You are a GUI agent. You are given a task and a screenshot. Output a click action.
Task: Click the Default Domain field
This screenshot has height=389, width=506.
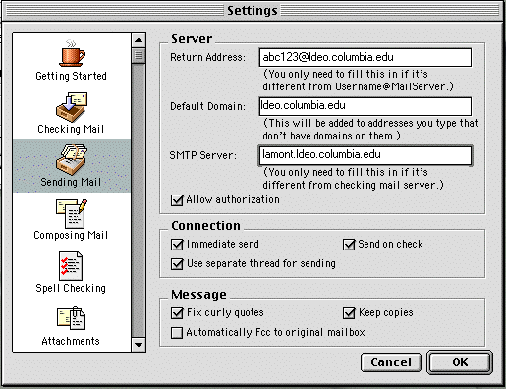(x=365, y=106)
